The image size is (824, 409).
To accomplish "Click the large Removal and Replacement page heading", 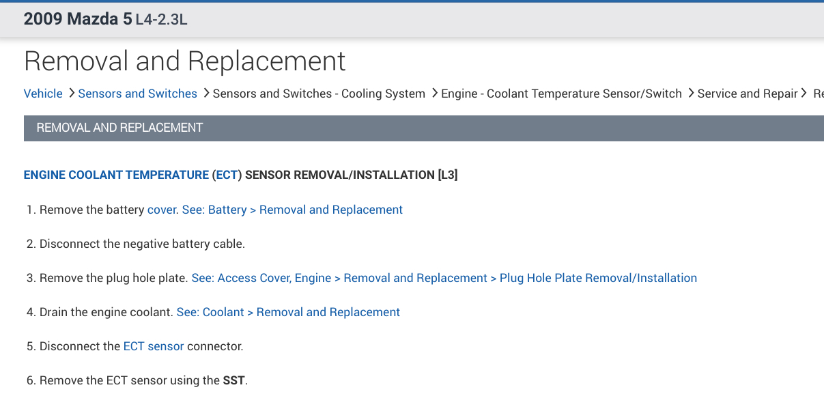I will (x=184, y=61).
